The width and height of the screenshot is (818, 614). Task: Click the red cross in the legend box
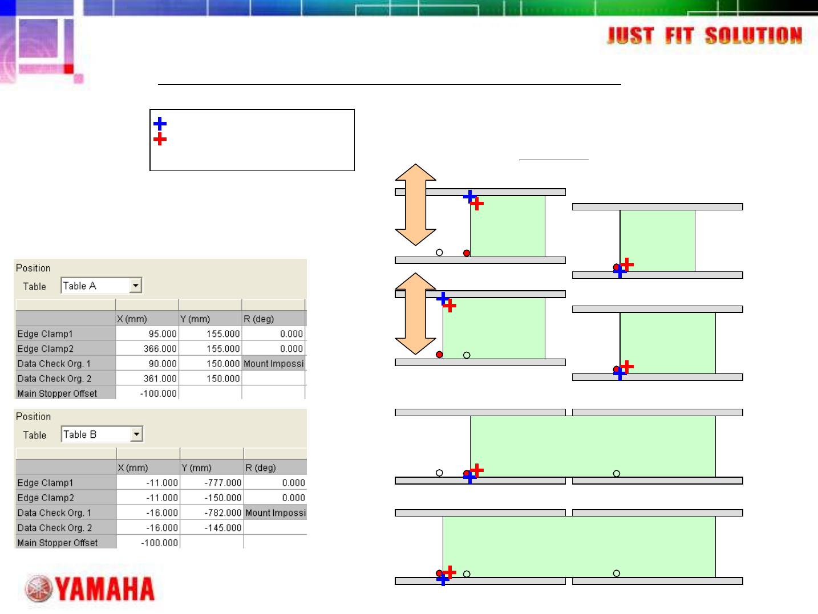click(160, 139)
